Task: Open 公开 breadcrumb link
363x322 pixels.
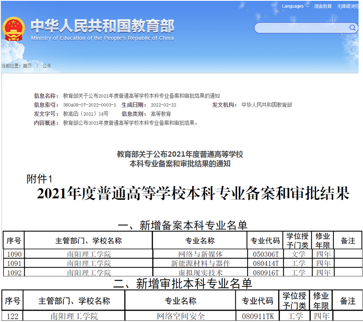Action: tap(47, 66)
